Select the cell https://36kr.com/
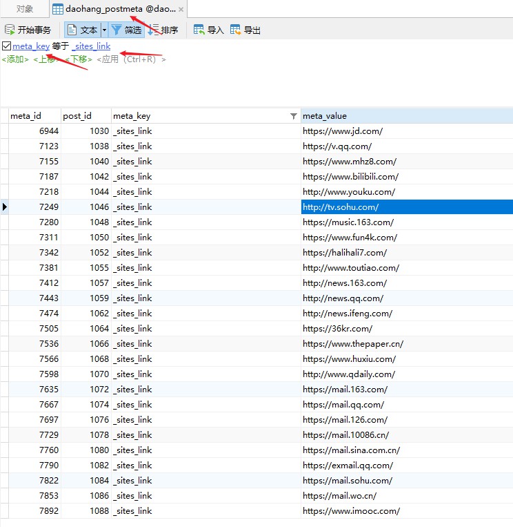Screen dimensions: 513x527 click(x=407, y=329)
